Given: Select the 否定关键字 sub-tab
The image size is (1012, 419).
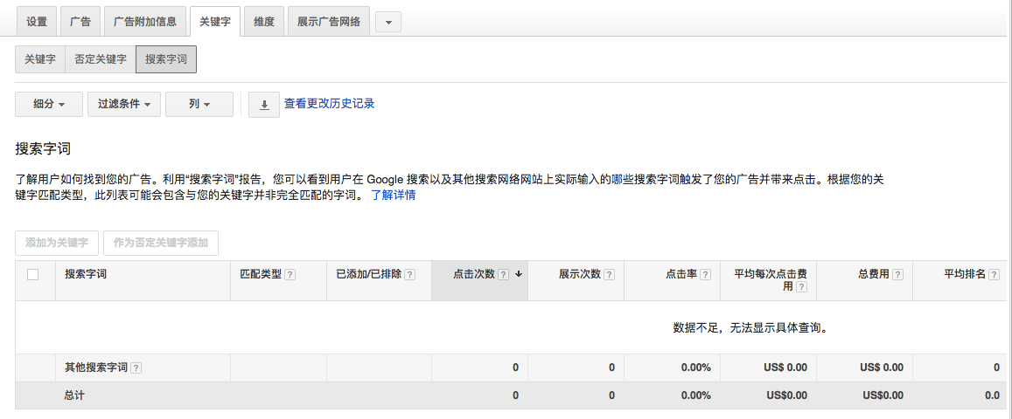Looking at the screenshot, I should (x=101, y=59).
